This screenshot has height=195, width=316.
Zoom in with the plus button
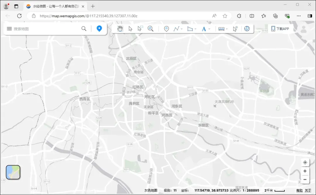(x=305, y=171)
